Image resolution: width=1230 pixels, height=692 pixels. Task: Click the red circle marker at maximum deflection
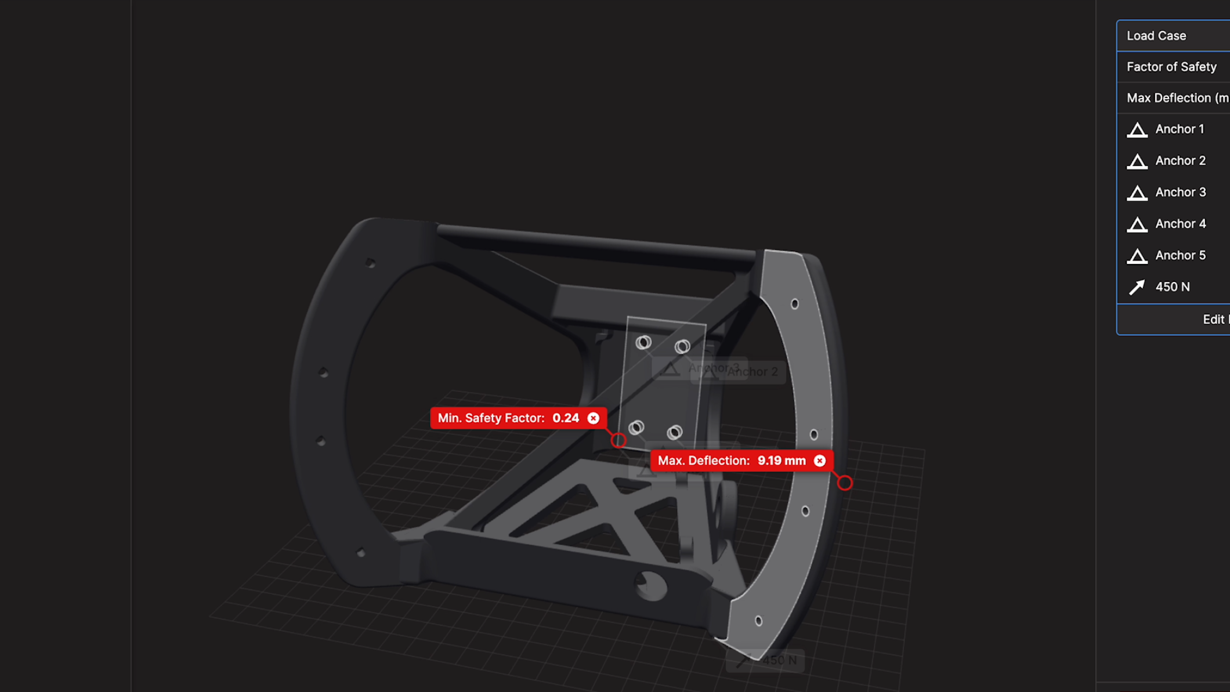pos(844,483)
